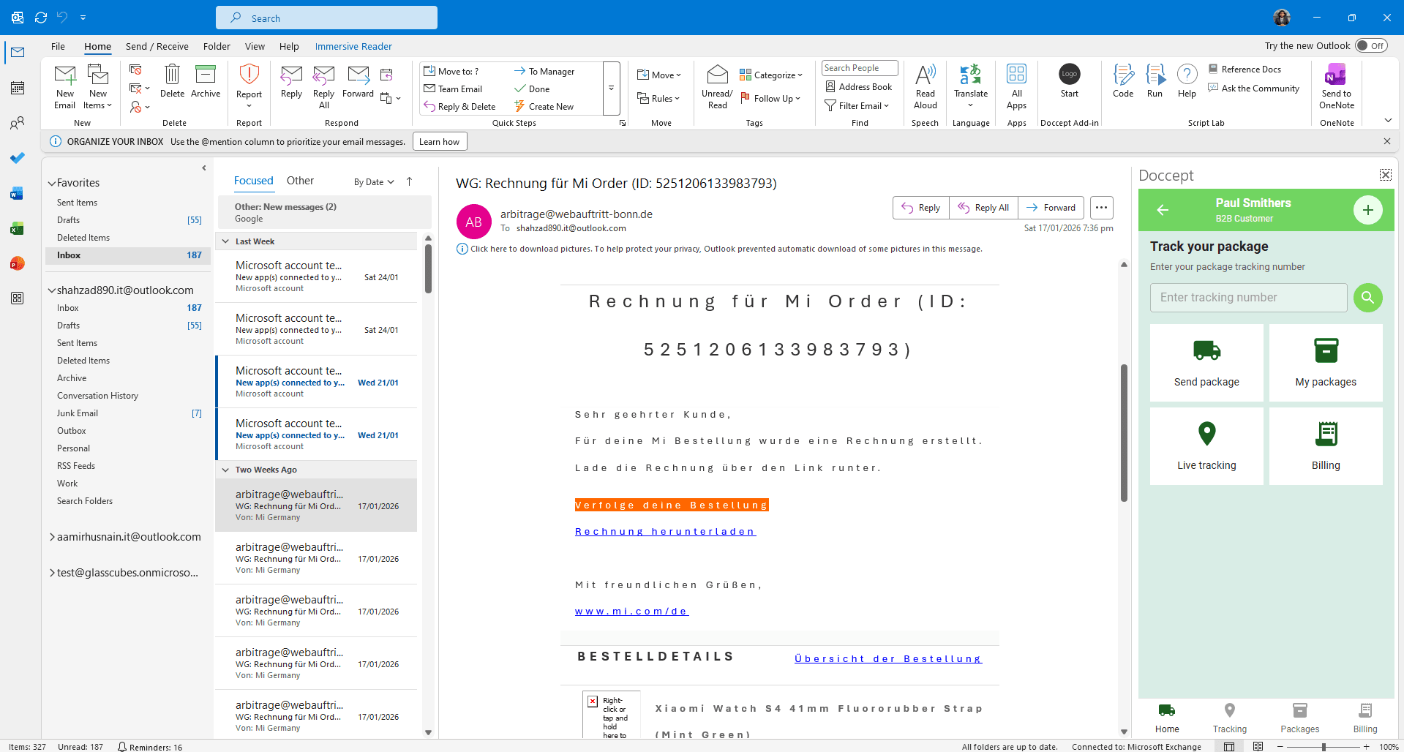
Task: Collapse the Two Weeks Ago group
Action: 225,470
